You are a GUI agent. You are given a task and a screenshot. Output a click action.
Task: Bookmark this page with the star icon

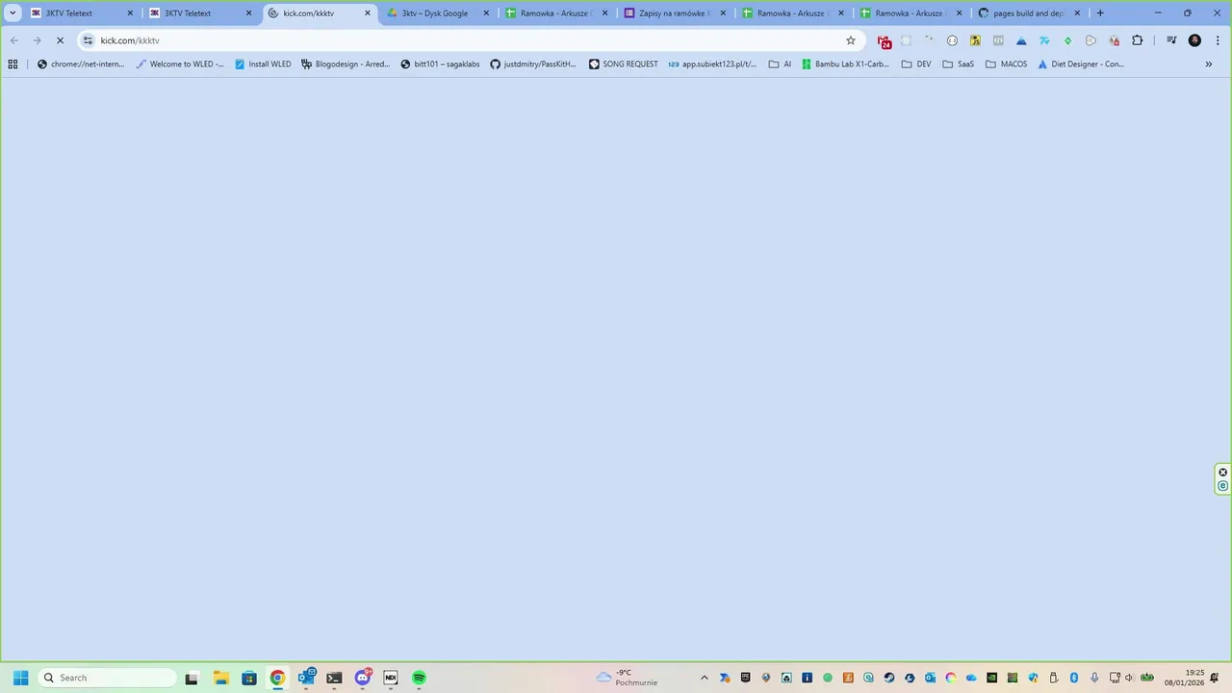(x=851, y=40)
